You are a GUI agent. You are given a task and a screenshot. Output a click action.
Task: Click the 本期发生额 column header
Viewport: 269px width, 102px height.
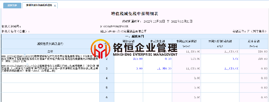[x=157, y=44]
